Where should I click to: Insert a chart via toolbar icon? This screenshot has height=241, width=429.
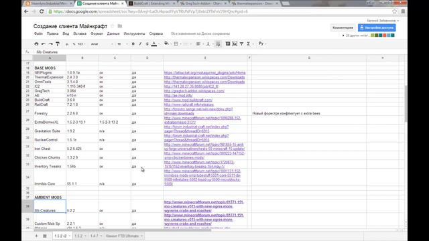(x=235, y=44)
